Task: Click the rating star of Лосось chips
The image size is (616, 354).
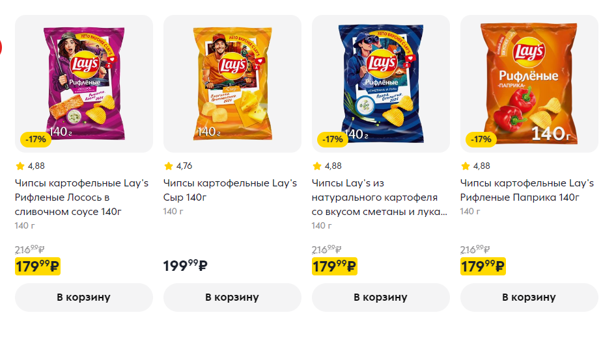Action: pos(20,166)
